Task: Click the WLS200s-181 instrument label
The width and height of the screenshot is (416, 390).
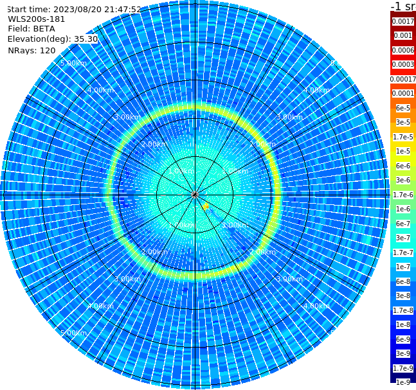Action: coord(37,19)
